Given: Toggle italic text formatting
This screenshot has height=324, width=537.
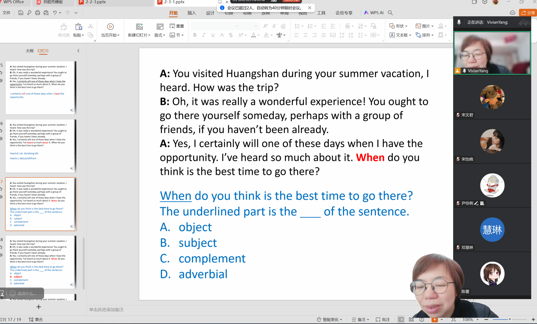Looking at the screenshot, I should point(203,35).
